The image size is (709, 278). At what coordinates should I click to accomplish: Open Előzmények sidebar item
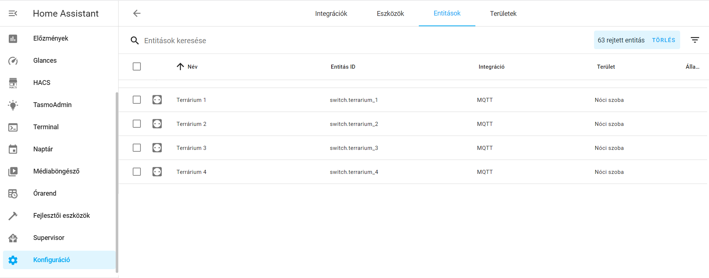tap(59, 38)
